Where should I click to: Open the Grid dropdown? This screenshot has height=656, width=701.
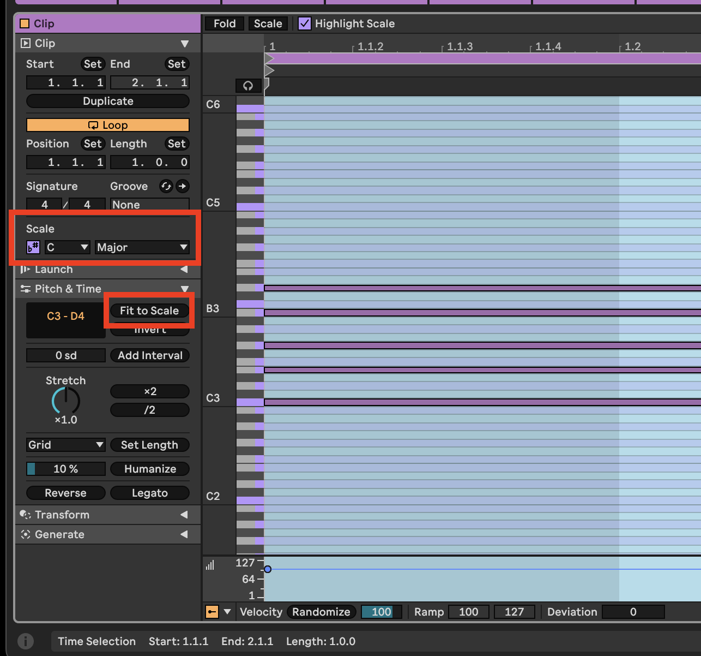(65, 445)
